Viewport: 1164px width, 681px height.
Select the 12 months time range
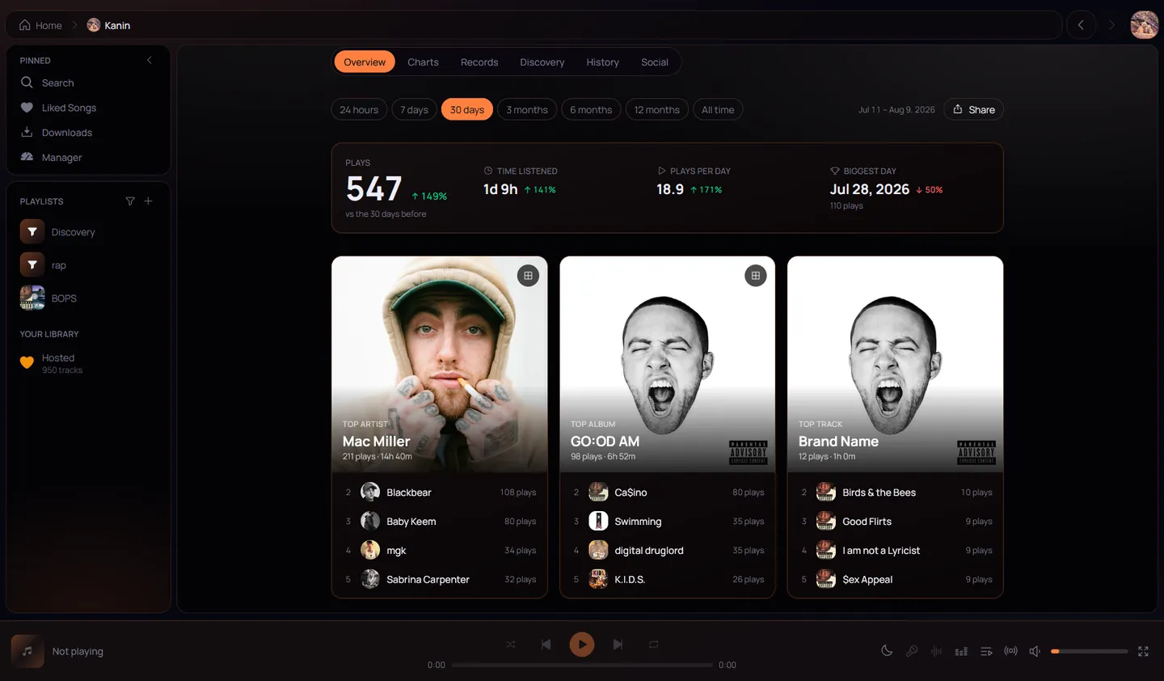click(657, 110)
